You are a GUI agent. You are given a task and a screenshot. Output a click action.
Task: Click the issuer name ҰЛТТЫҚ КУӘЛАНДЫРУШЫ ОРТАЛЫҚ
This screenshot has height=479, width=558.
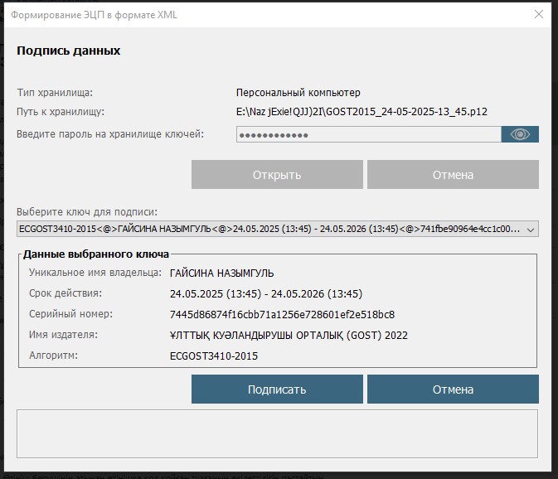click(289, 335)
